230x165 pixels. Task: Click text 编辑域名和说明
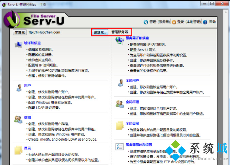40,50
